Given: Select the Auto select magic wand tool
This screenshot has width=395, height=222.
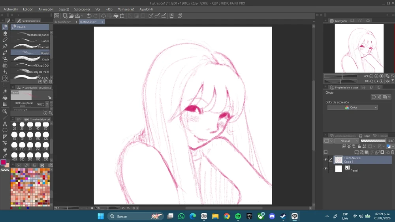Looking at the screenshot, I should [5, 92].
